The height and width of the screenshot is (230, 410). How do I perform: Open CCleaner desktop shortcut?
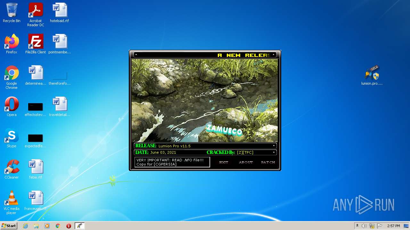pyautogui.click(x=12, y=169)
